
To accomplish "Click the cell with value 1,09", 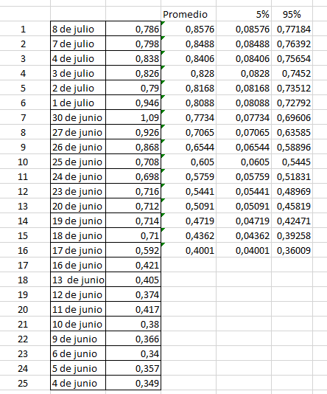I will [x=133, y=117].
